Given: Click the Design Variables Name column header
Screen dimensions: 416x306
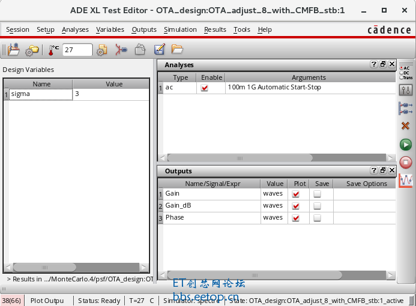Looking at the screenshot, I should [41, 84].
